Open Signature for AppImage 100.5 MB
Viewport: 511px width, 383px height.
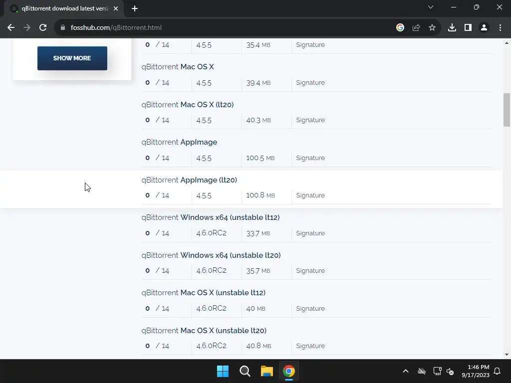pyautogui.click(x=310, y=158)
